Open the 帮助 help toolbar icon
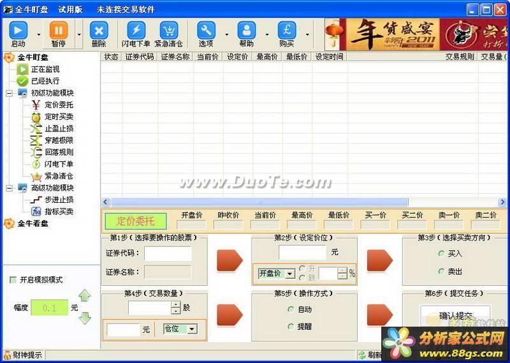The width and height of the screenshot is (510, 363). point(247,31)
